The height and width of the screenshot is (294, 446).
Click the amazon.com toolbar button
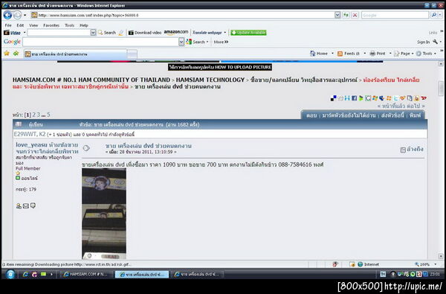click(176, 32)
